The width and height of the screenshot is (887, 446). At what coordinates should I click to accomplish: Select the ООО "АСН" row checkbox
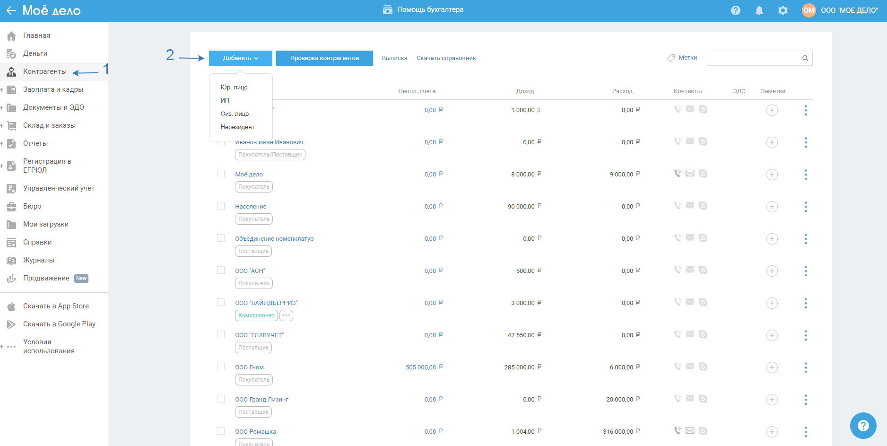click(221, 270)
